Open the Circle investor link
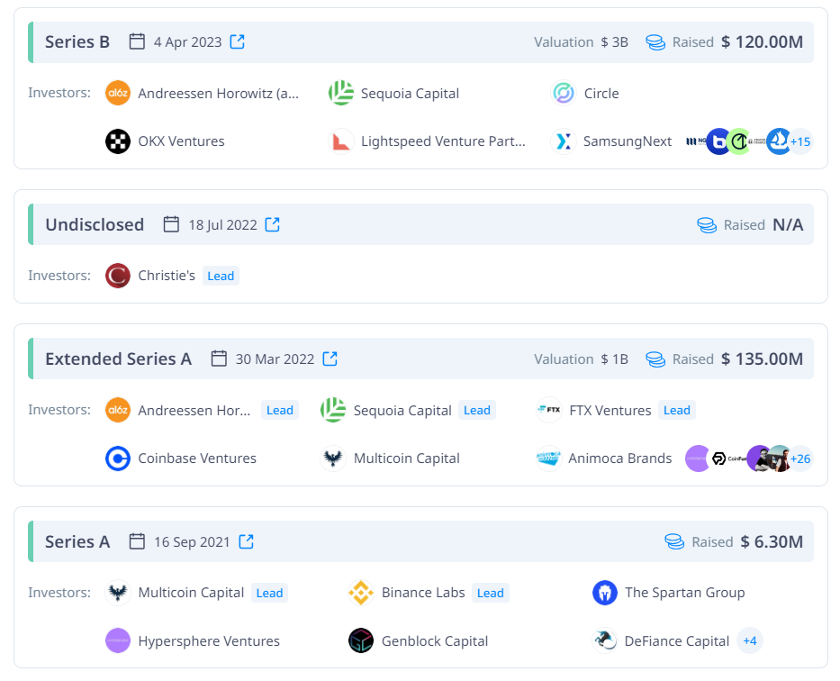The width and height of the screenshot is (840, 681). (x=601, y=94)
